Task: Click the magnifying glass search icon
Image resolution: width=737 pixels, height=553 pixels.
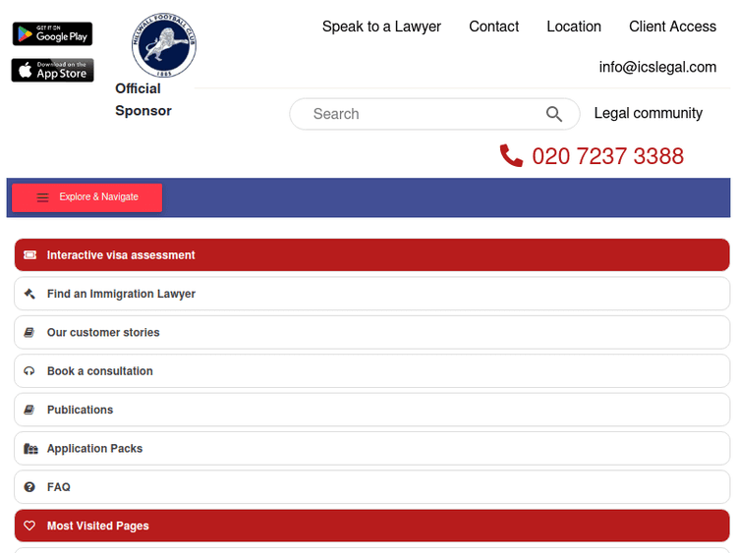Action: (554, 114)
